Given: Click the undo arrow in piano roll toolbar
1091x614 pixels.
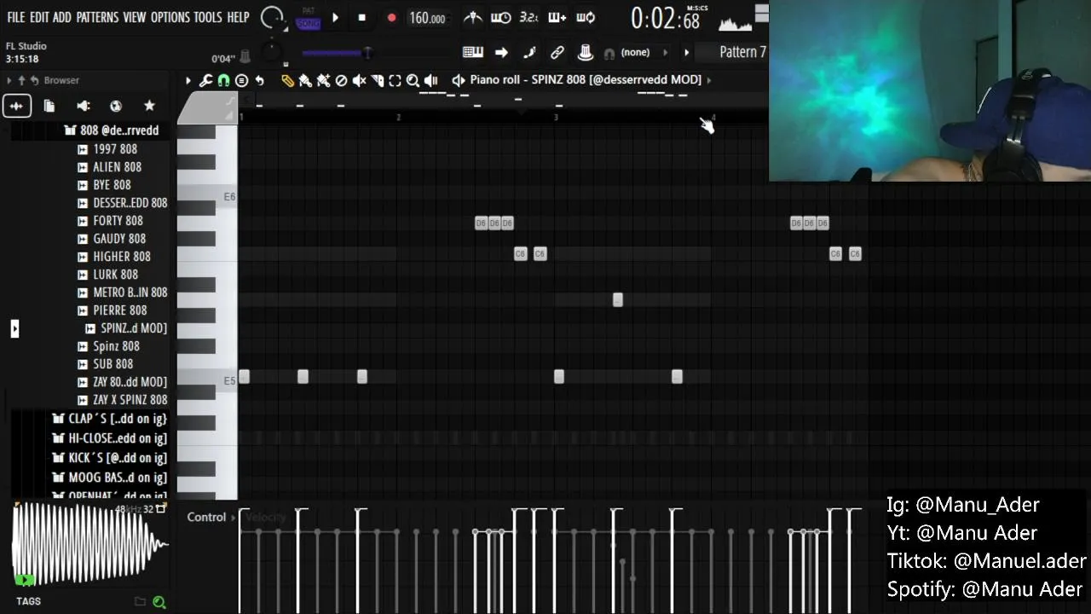Looking at the screenshot, I should point(260,80).
